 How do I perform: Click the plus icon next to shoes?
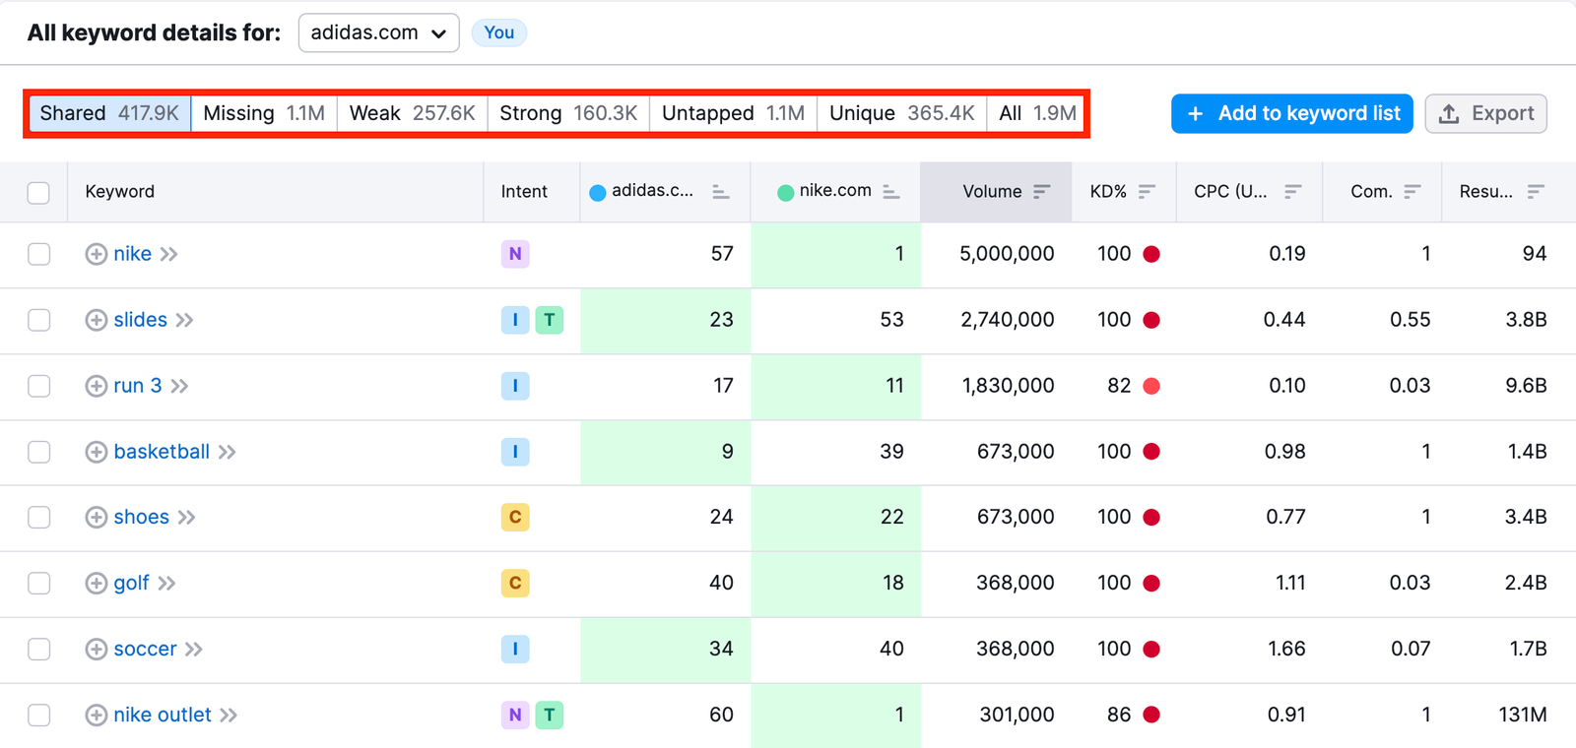tap(96, 517)
